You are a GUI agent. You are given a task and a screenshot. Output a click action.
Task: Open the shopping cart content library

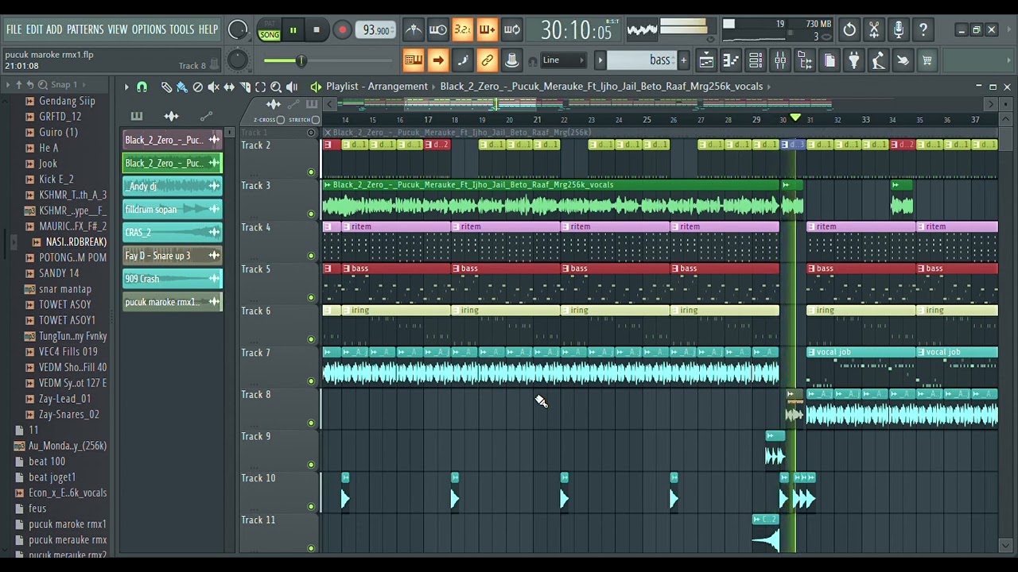point(927,60)
